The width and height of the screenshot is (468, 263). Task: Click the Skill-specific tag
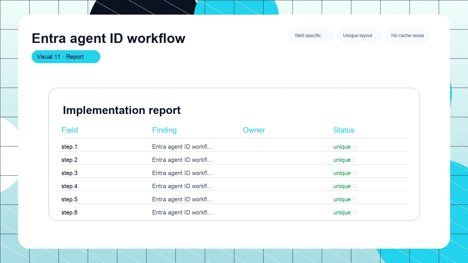(x=311, y=36)
